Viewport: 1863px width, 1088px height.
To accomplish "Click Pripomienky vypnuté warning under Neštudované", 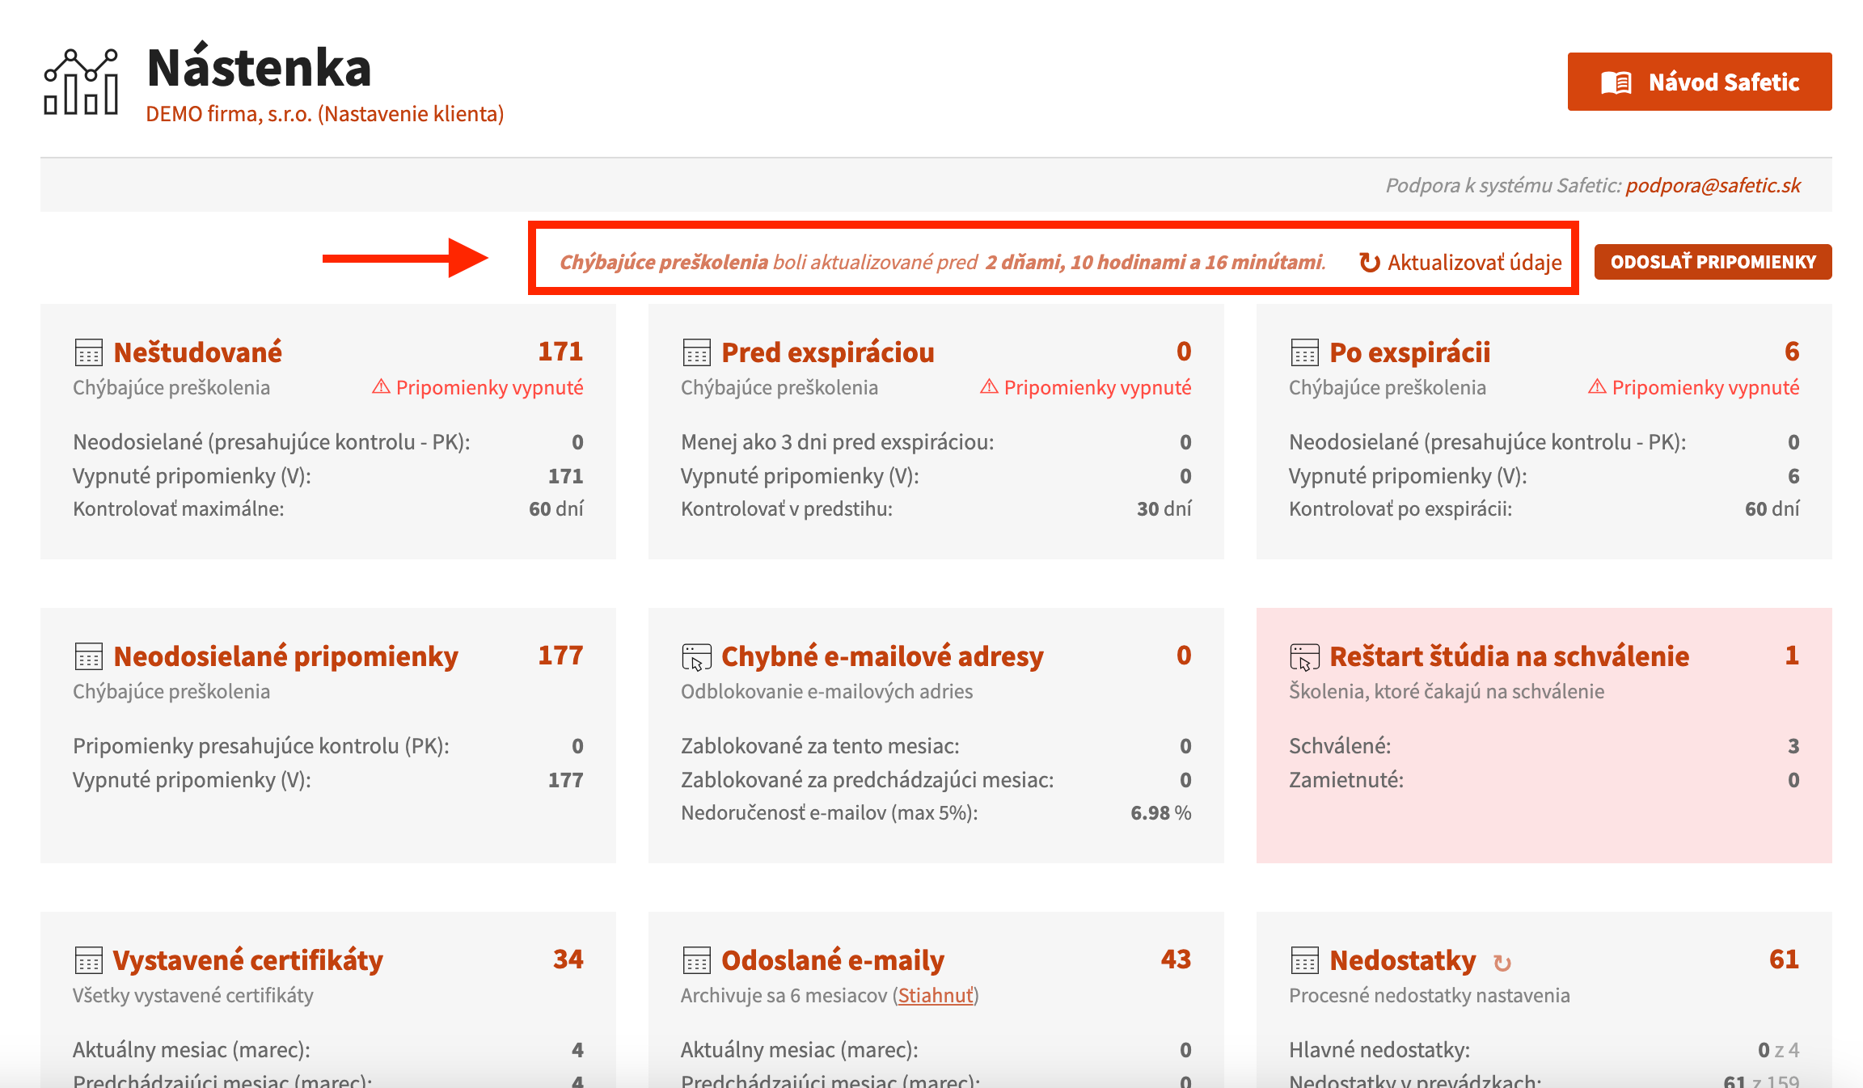I will pos(477,387).
